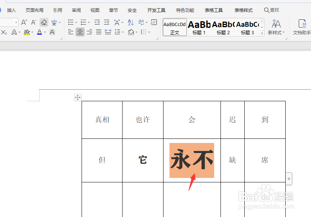
Task: Toggle justify paragraph alignment
Action: [x=99, y=32]
